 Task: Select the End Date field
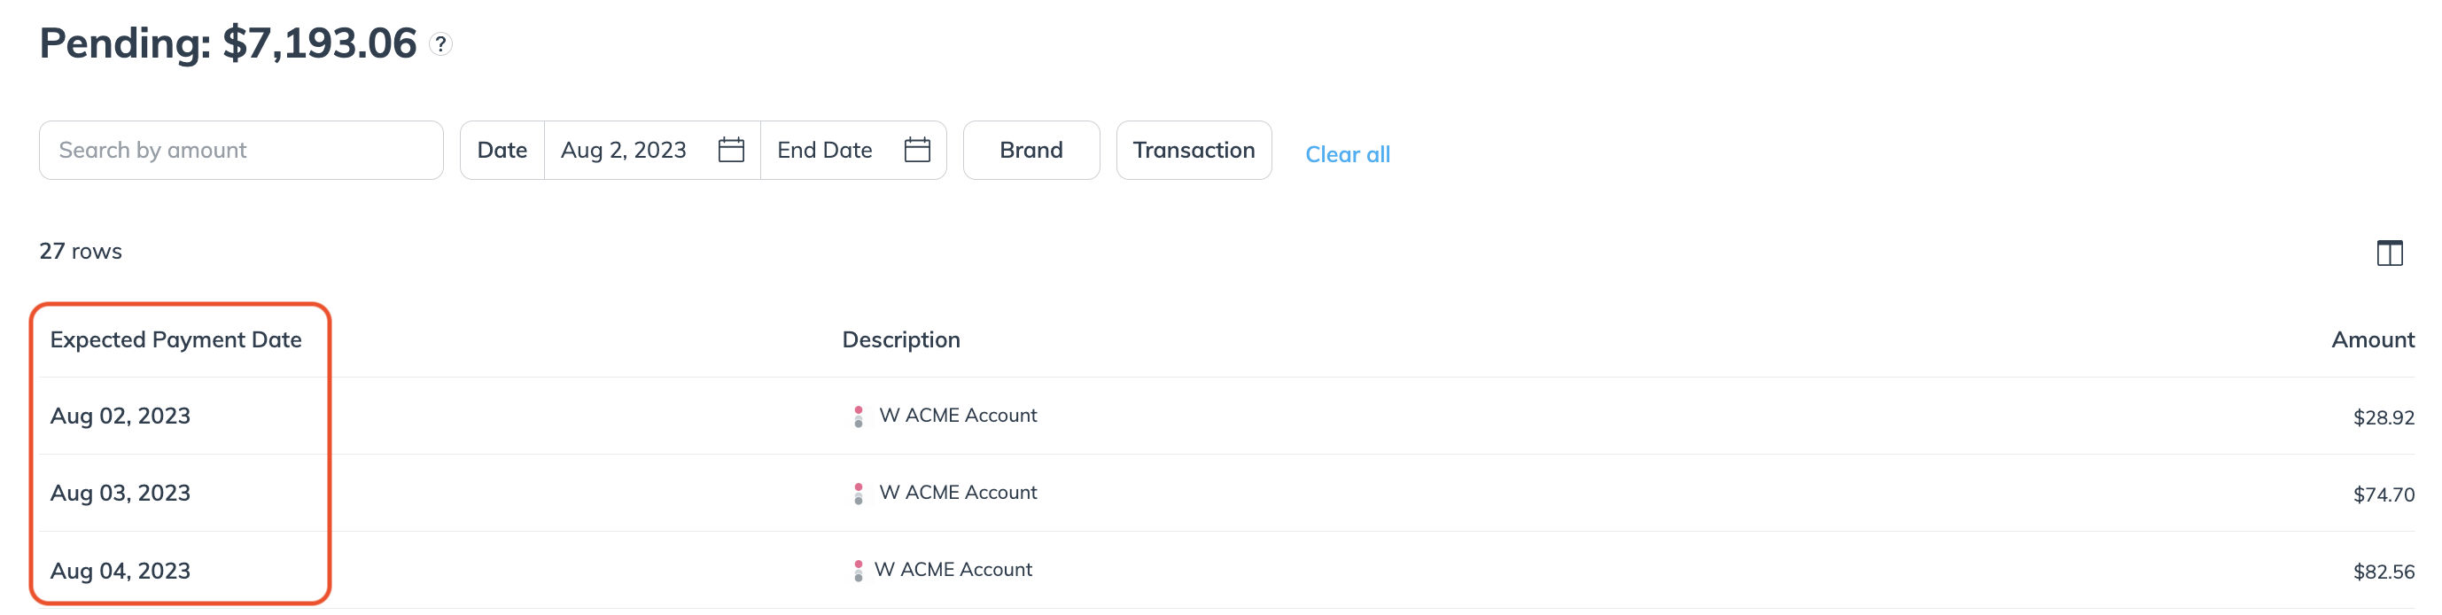click(x=853, y=150)
